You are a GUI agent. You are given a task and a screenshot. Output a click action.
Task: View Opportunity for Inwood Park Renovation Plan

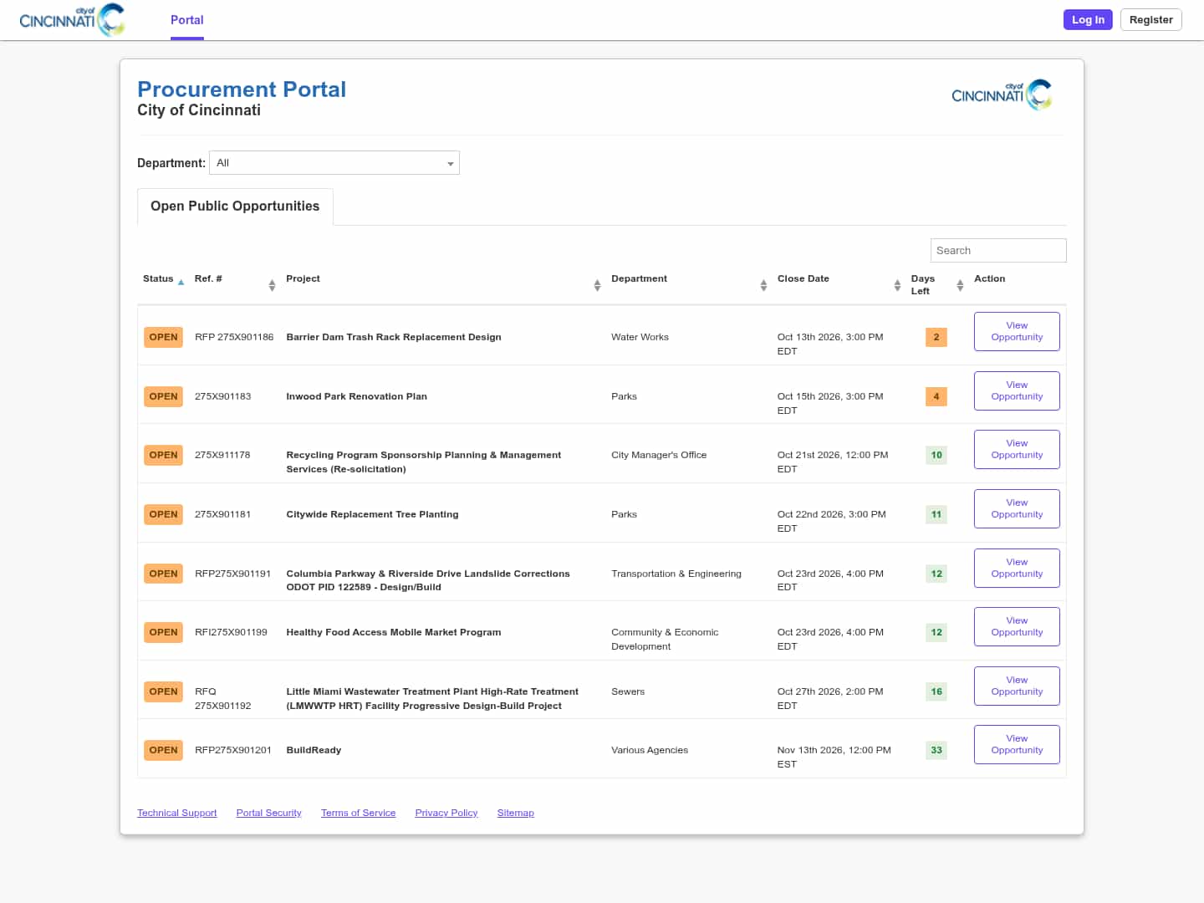click(1017, 390)
